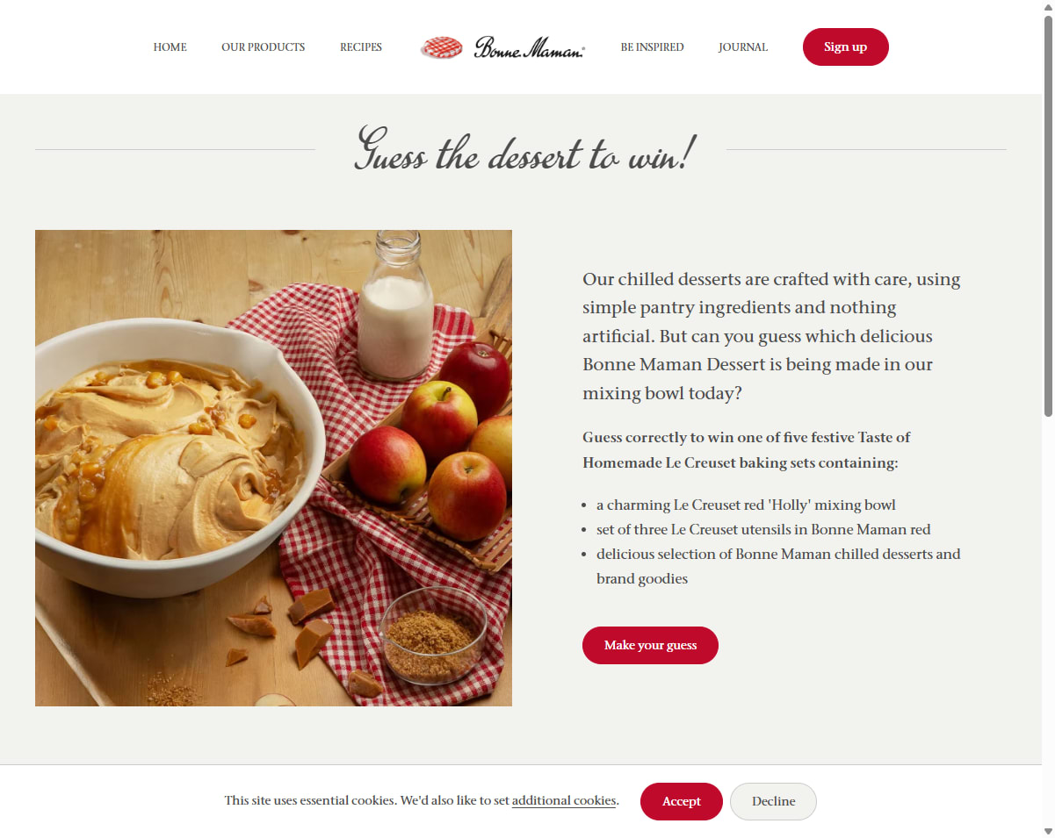The image size is (1055, 838).
Task: Open OUR PRODUCTS in the navigation
Action: (263, 47)
